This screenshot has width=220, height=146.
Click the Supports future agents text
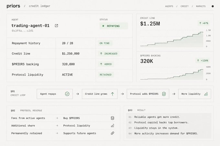click(80, 133)
